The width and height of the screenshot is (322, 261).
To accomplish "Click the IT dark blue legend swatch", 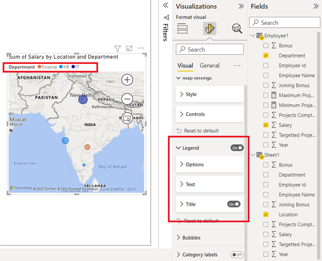I will [73, 67].
